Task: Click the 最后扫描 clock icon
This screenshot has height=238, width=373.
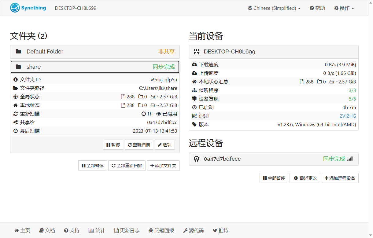Action: pyautogui.click(x=16, y=131)
